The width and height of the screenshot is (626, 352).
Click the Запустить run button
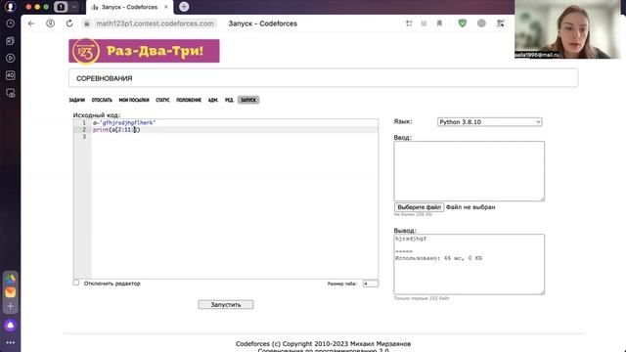(x=226, y=304)
